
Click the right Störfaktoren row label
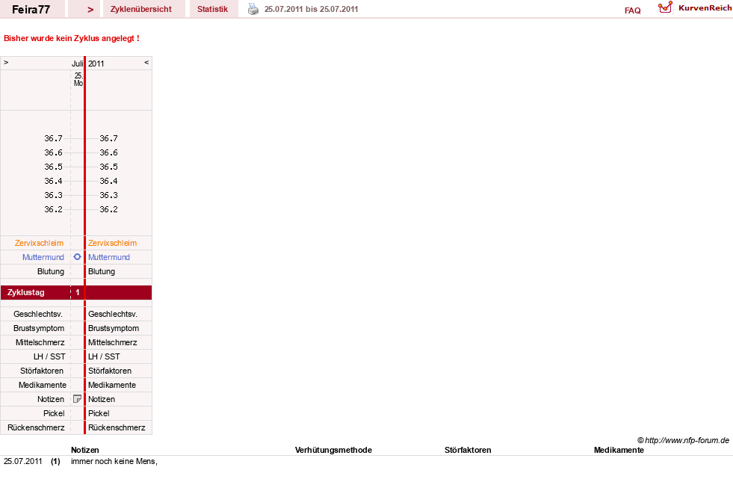110,371
